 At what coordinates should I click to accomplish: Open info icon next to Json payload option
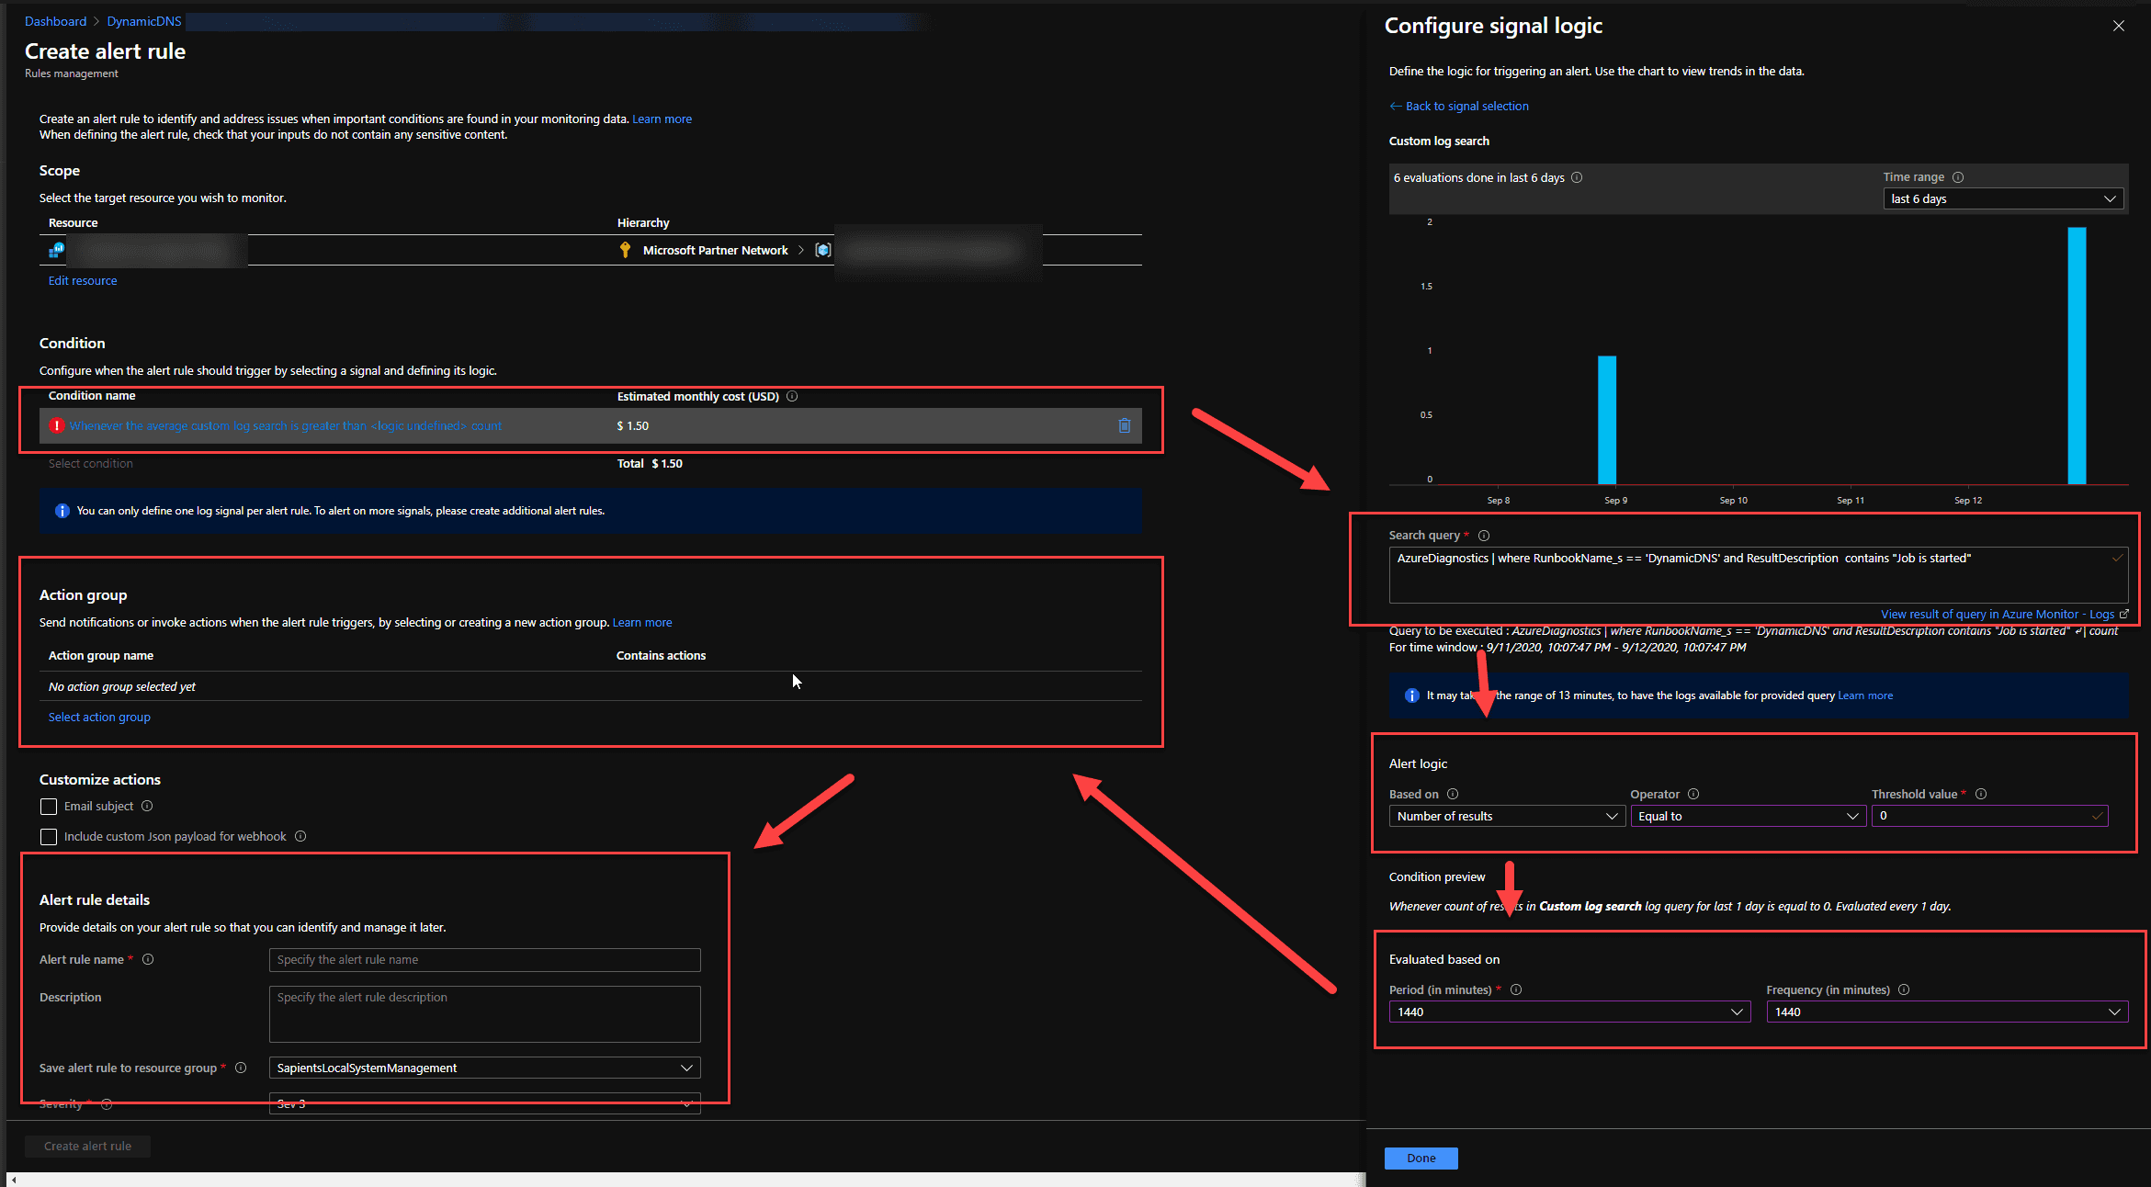300,836
